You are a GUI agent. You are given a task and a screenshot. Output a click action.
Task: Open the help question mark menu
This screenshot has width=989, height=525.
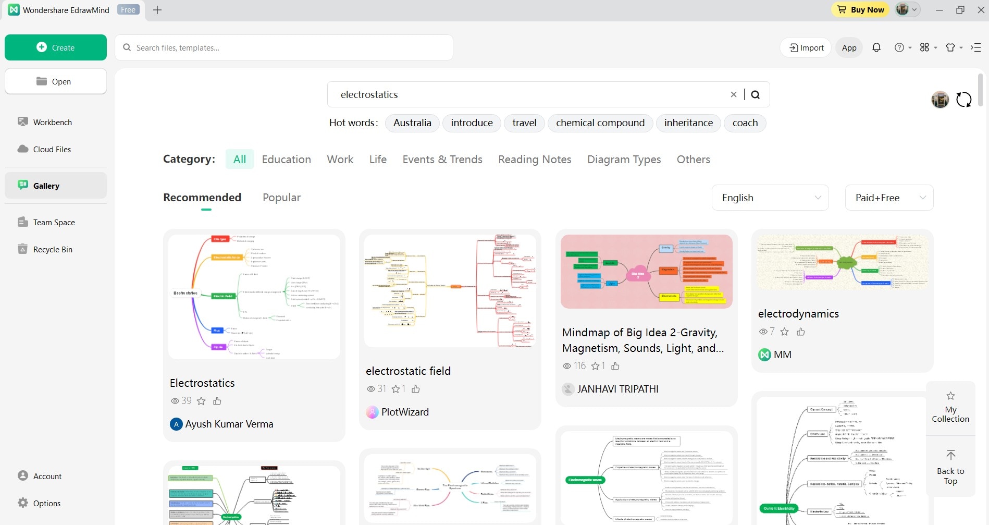coord(903,47)
